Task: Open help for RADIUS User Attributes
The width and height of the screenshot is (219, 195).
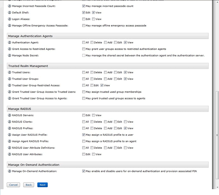Action: (x=10, y=154)
